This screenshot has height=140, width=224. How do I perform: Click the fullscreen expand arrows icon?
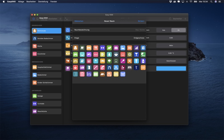click(x=66, y=19)
